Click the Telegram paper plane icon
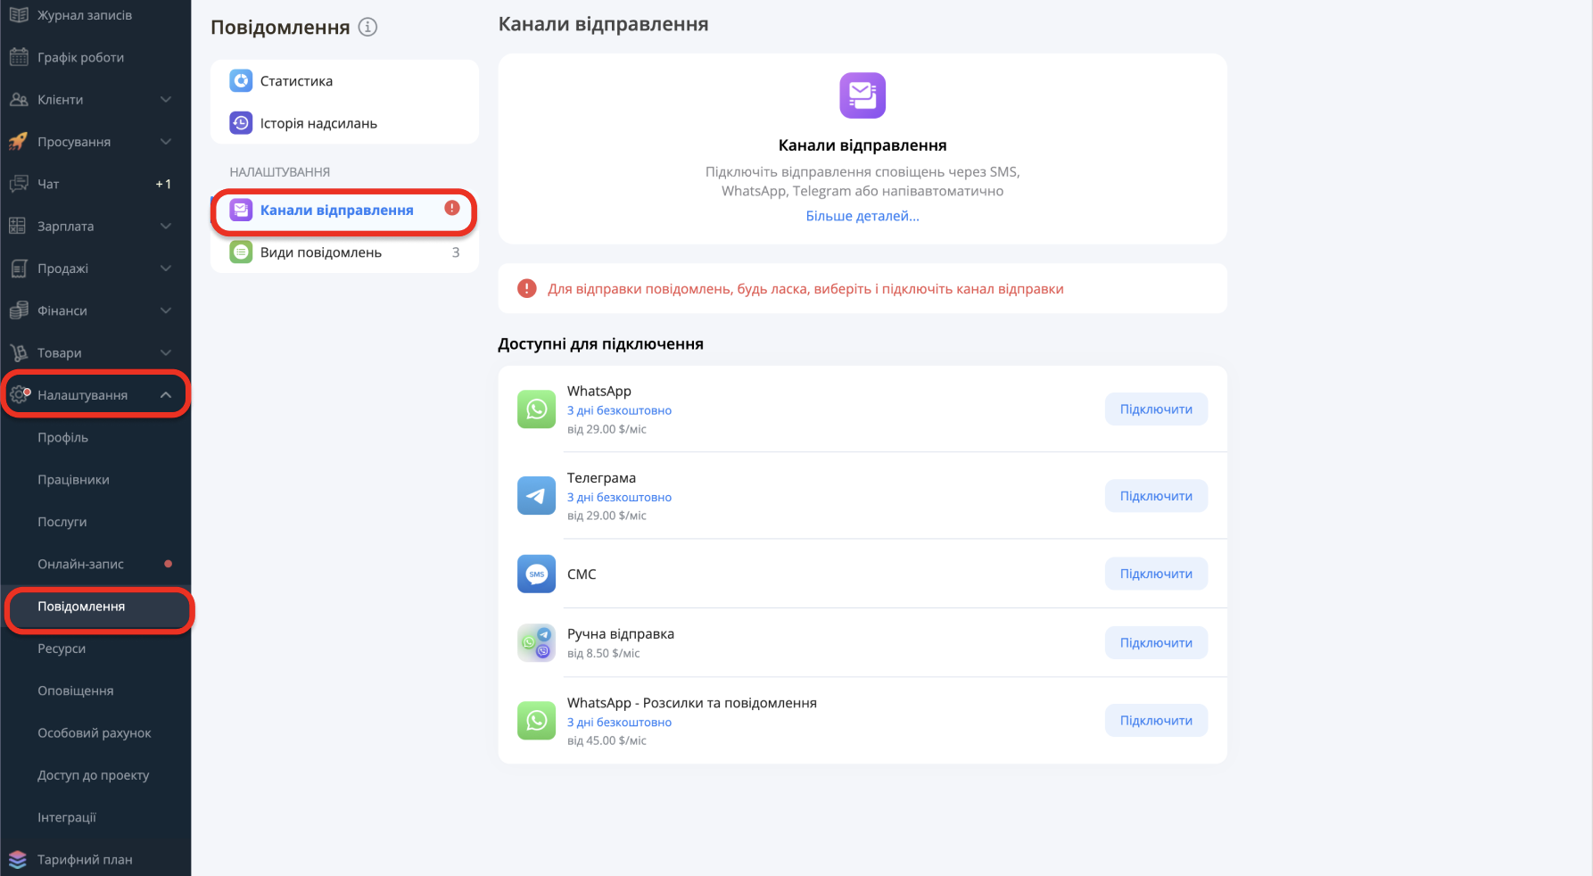Screen dimensions: 1593x876 (x=536, y=496)
